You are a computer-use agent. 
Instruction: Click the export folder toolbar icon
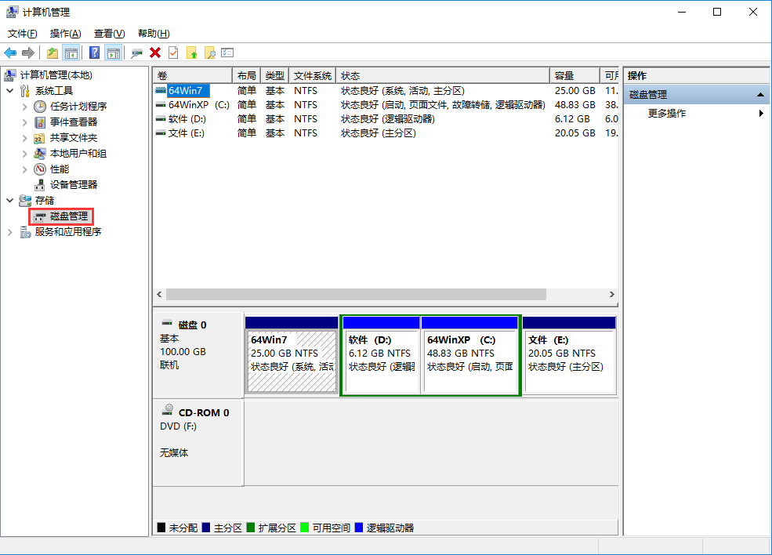pyautogui.click(x=52, y=53)
